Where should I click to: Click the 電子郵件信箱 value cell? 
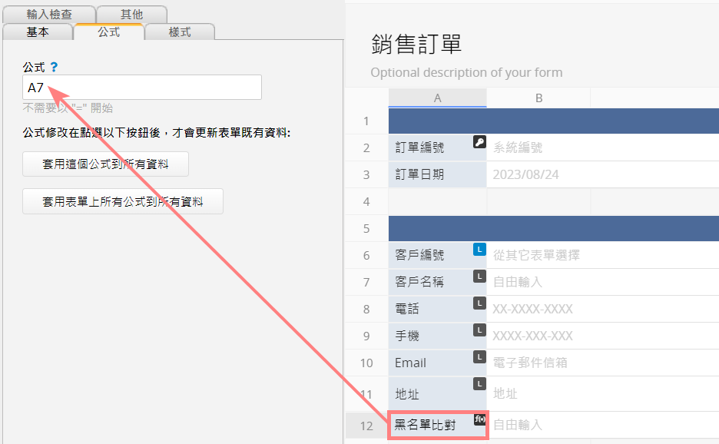pos(603,363)
